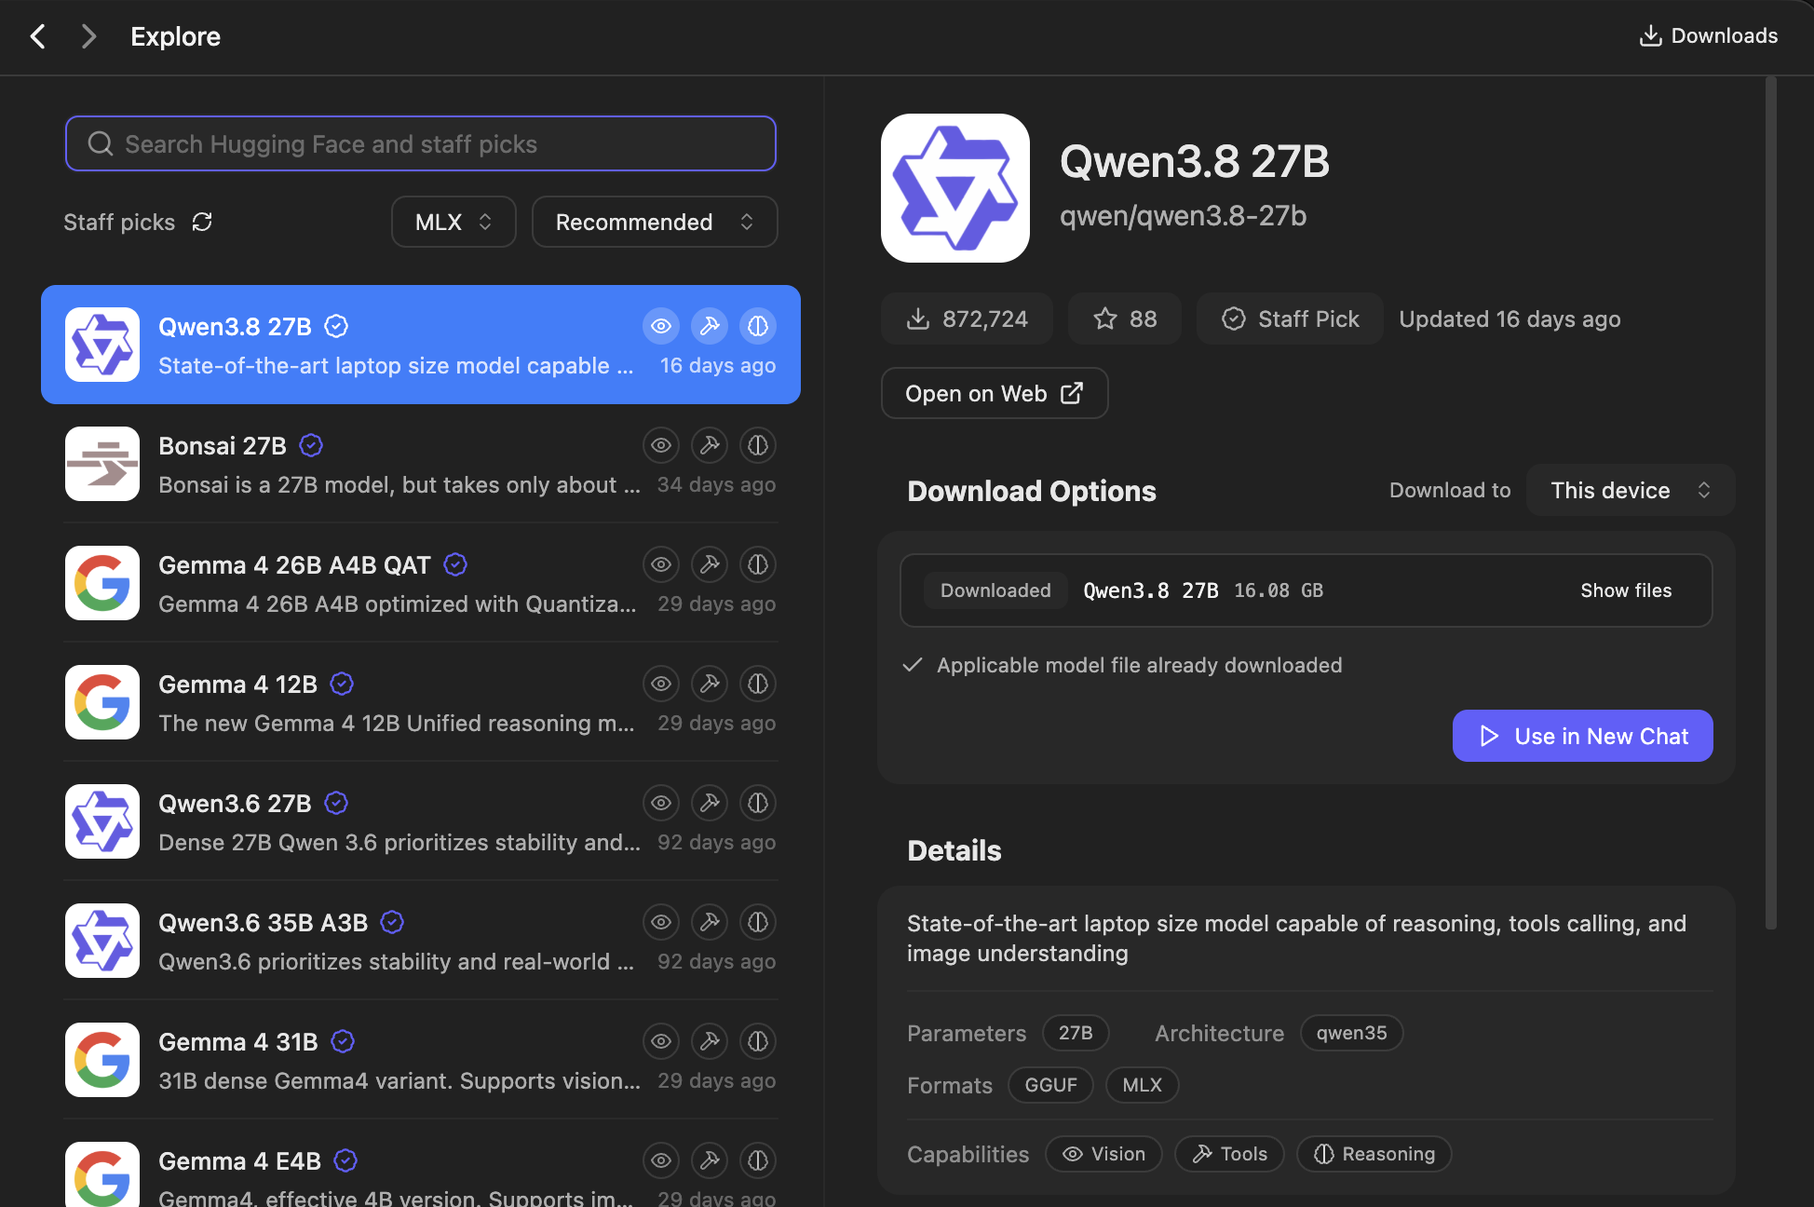Click the verified badge next to Bonsai 27B
Screen dimensions: 1814x1207
pos(311,445)
